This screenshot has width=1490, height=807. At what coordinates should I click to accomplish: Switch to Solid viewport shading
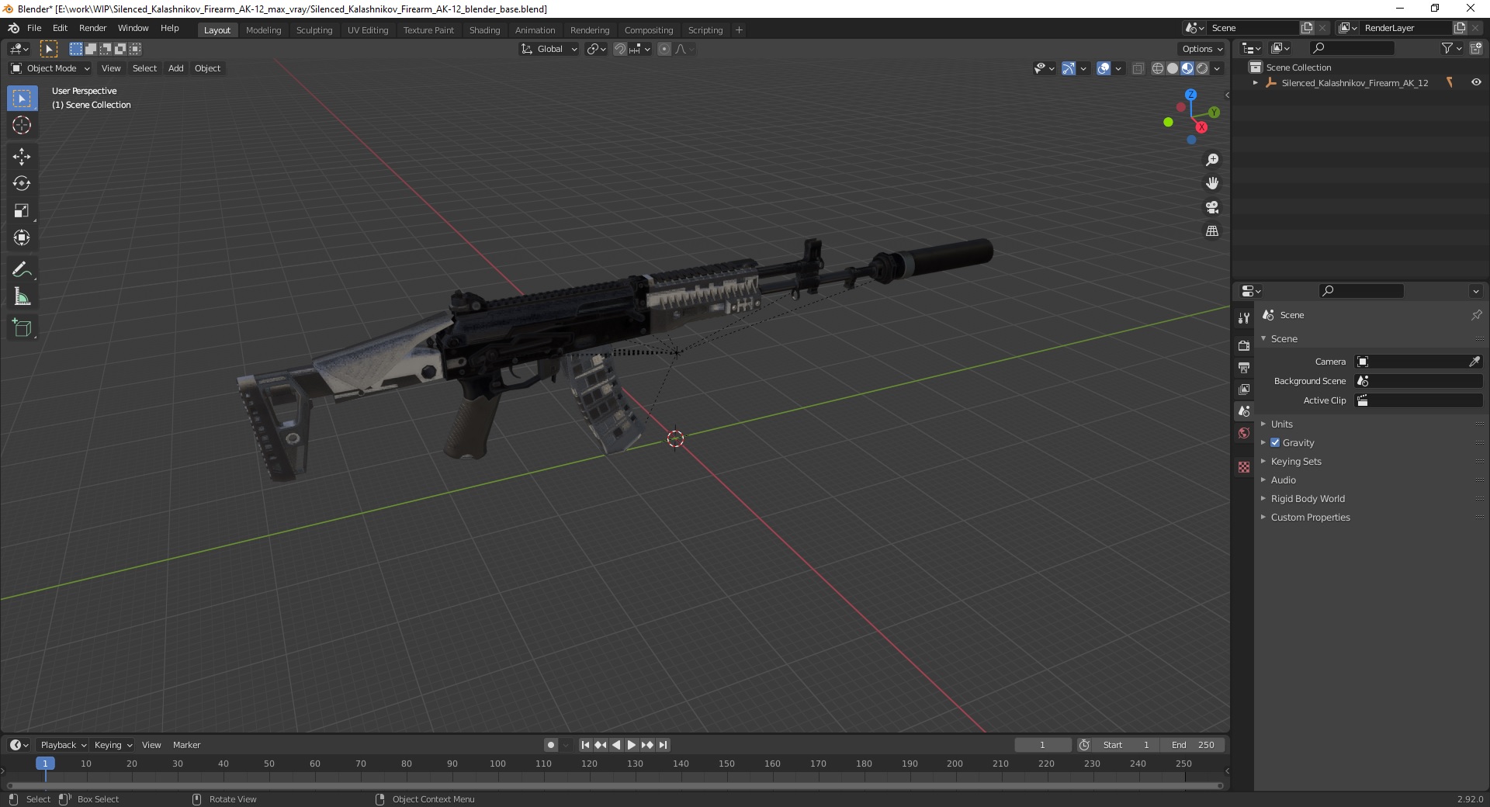click(x=1173, y=68)
